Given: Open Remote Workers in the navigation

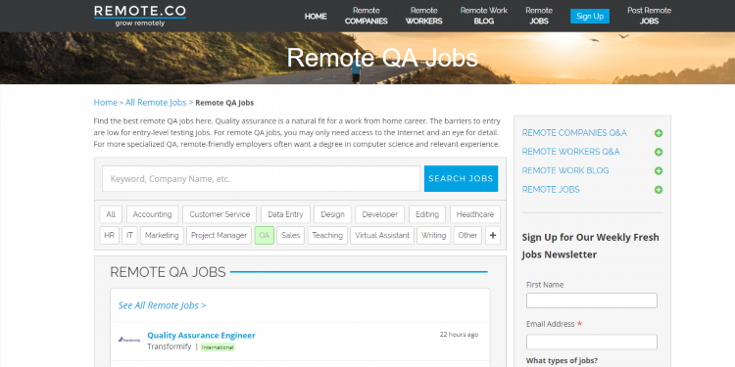Looking at the screenshot, I should (x=423, y=16).
